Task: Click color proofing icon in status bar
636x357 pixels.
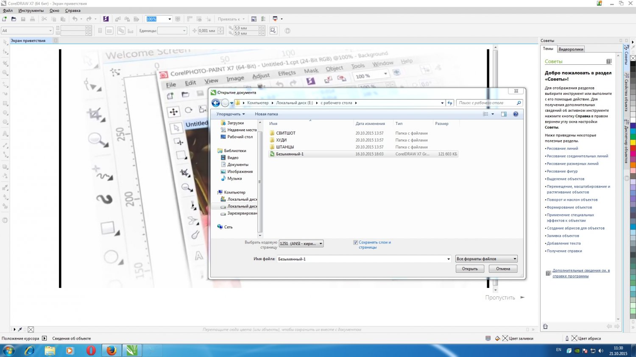Action: [488, 338]
